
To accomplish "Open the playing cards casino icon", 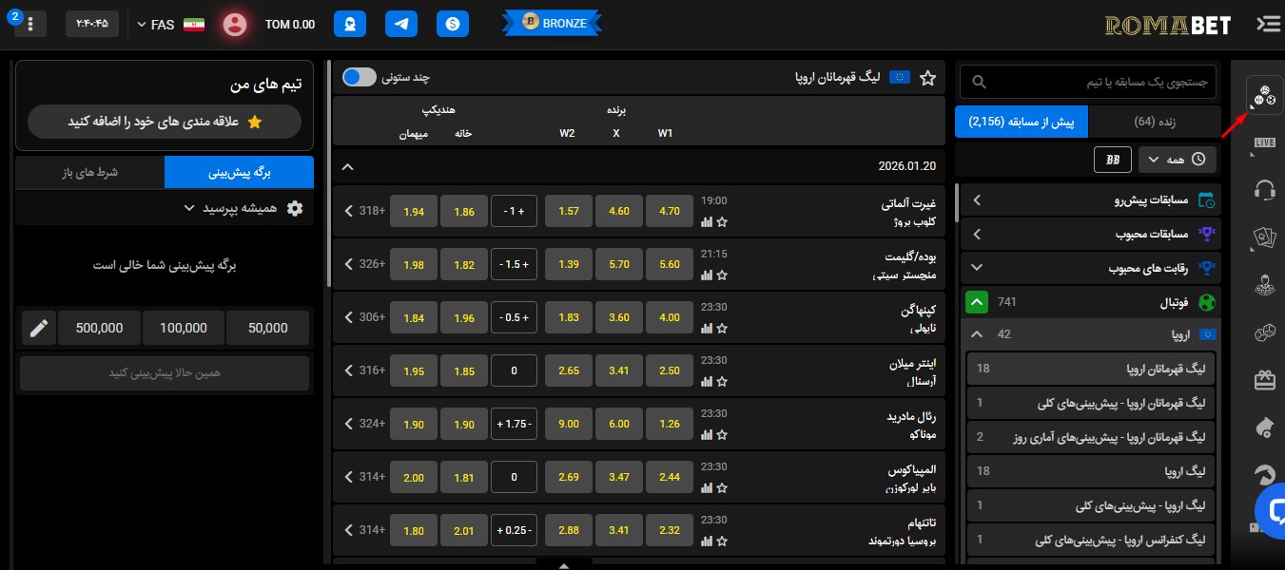I will pos(1265,237).
